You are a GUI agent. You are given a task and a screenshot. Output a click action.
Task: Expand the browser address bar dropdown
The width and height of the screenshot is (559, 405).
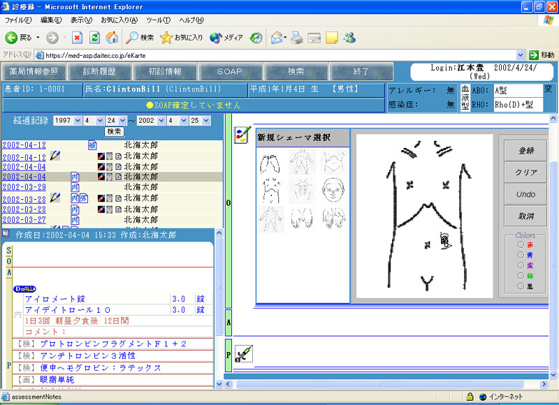click(520, 54)
